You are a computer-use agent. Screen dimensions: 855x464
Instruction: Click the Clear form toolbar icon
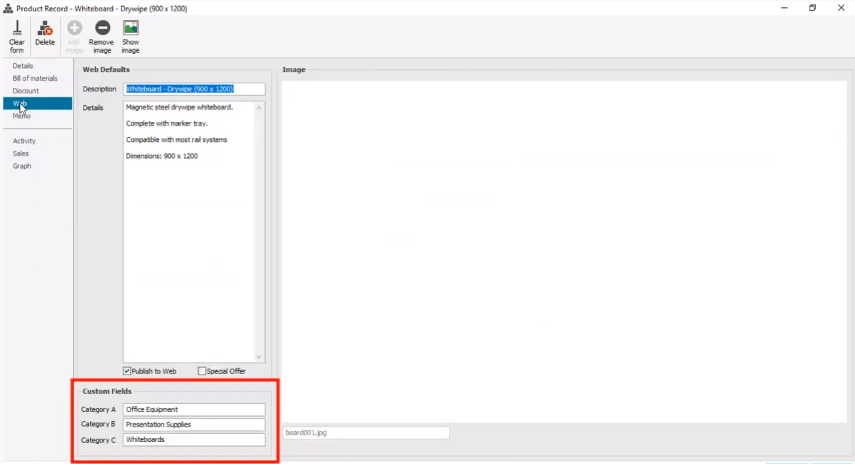(17, 29)
